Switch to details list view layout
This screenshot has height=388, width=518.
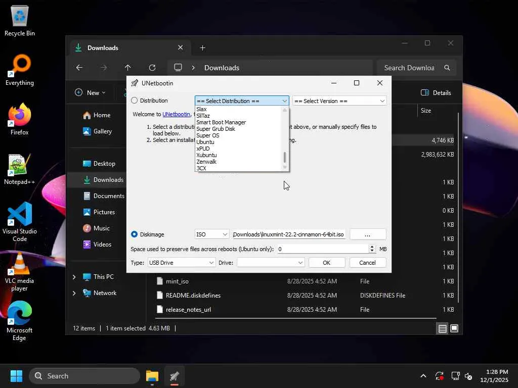[442, 328]
